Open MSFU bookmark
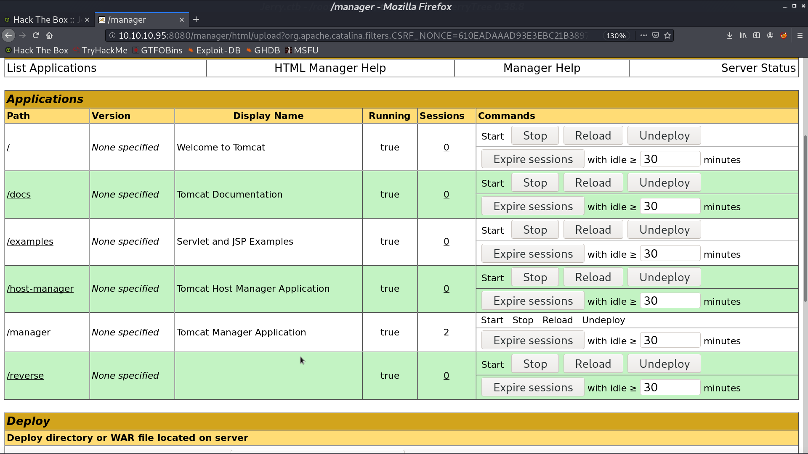The width and height of the screenshot is (808, 454). point(302,50)
